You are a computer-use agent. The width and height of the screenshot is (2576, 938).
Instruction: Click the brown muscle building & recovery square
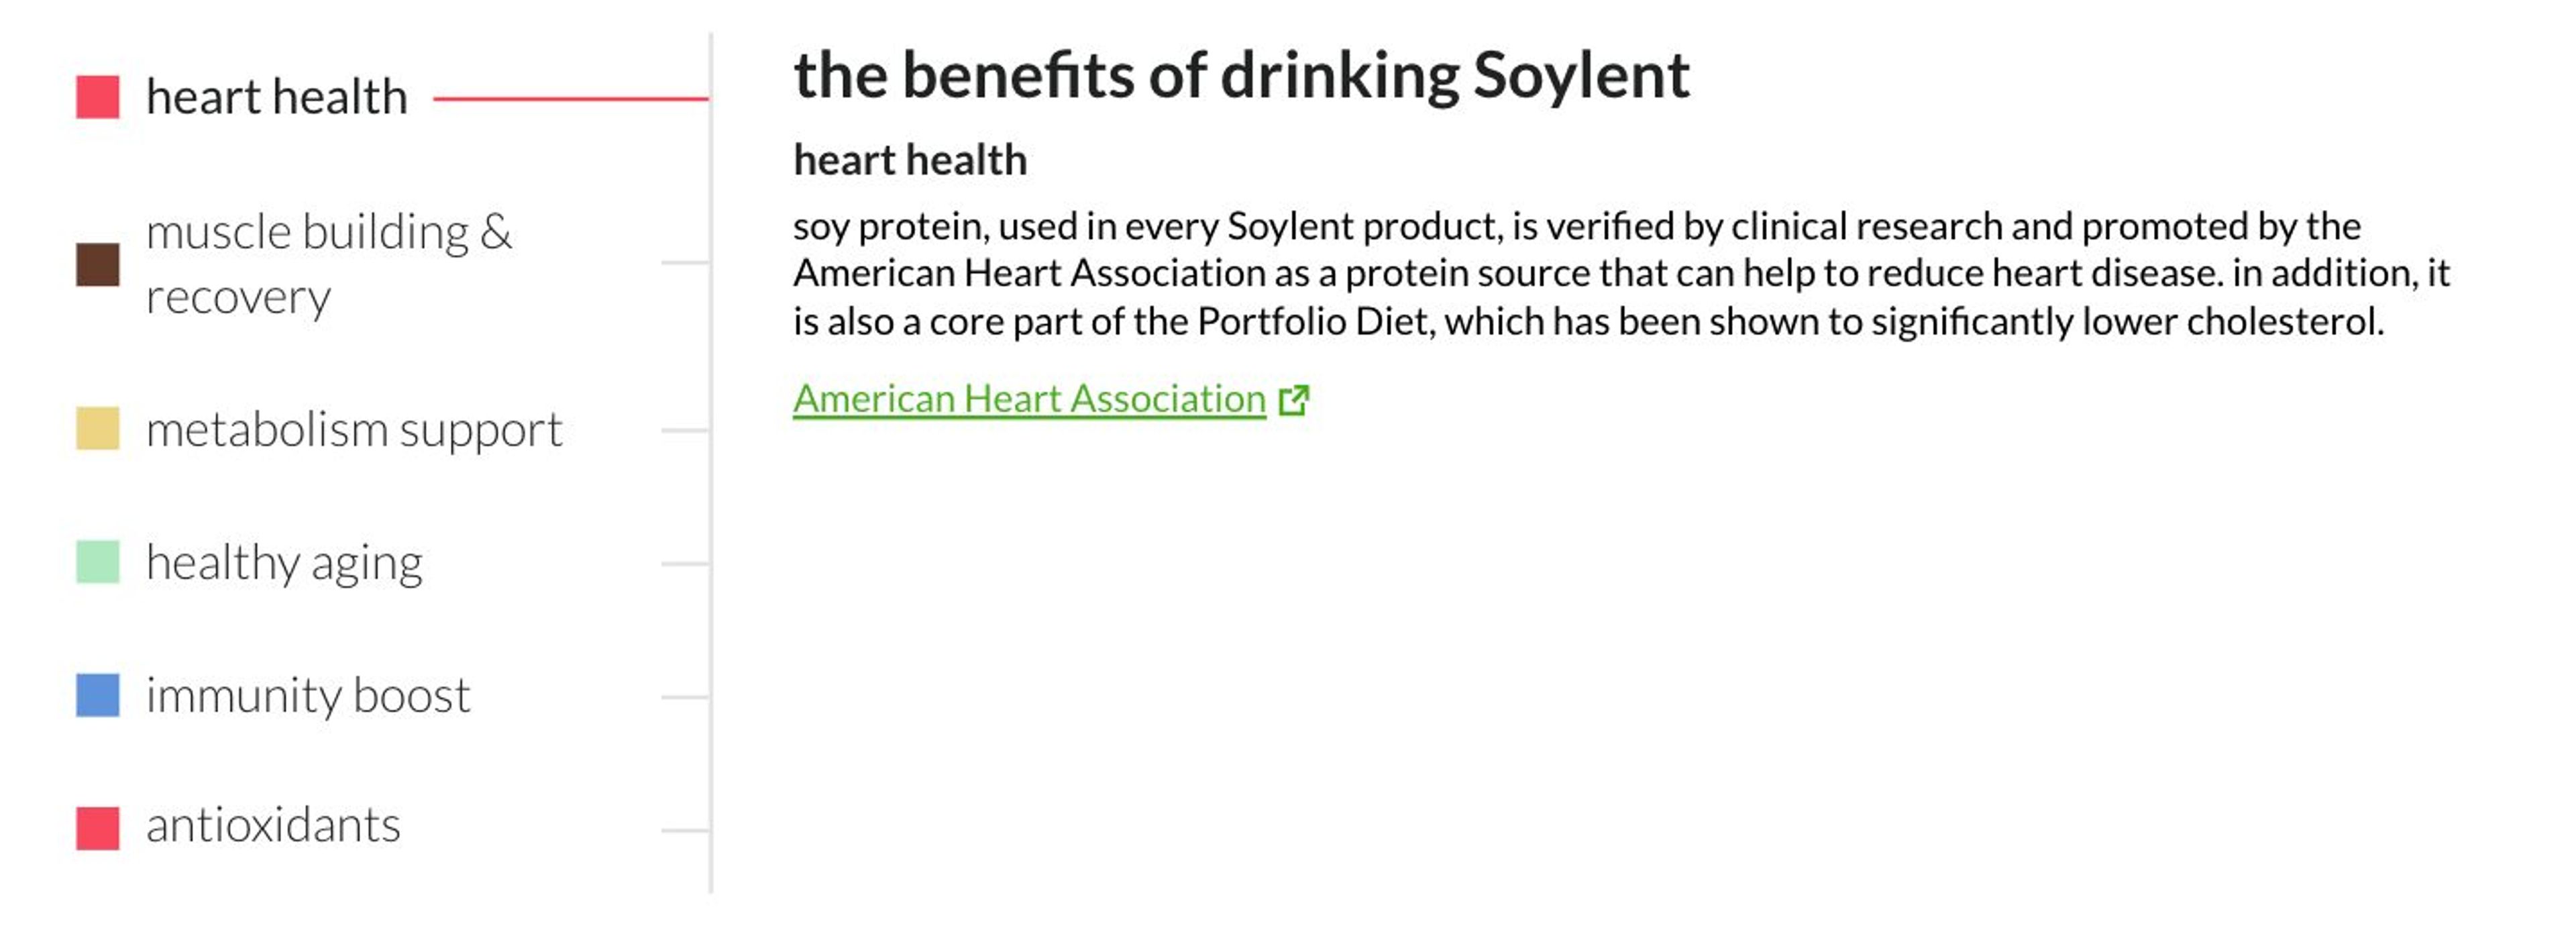click(x=97, y=264)
